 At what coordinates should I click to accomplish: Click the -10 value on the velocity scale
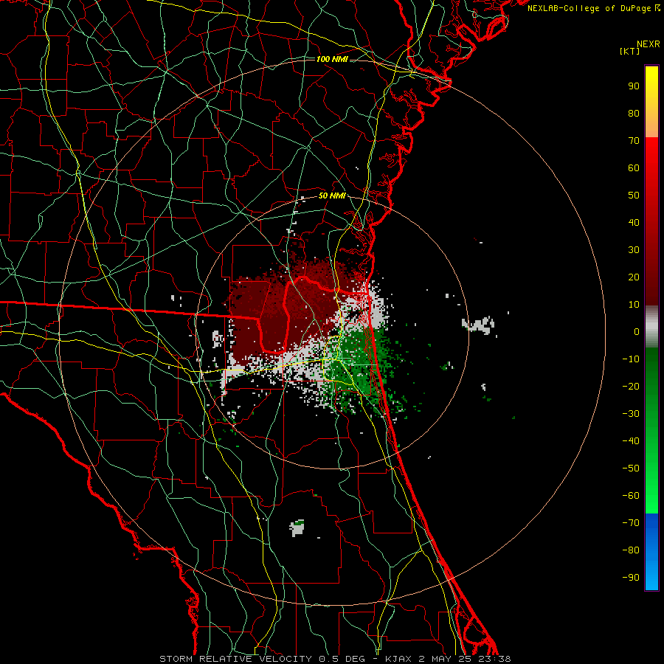click(631, 359)
